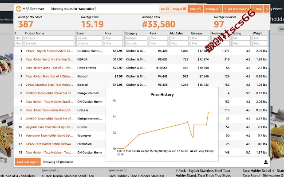Select the Aichoof brand cell
This screenshot has height=177, width=284.
(x=83, y=76)
